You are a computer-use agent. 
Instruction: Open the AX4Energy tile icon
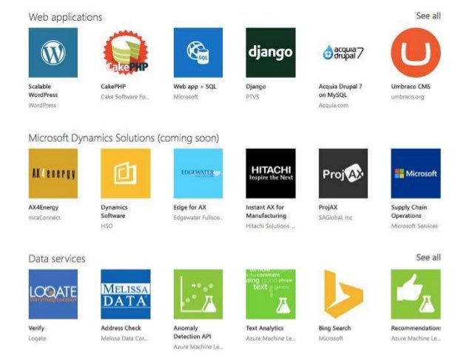coord(53,173)
